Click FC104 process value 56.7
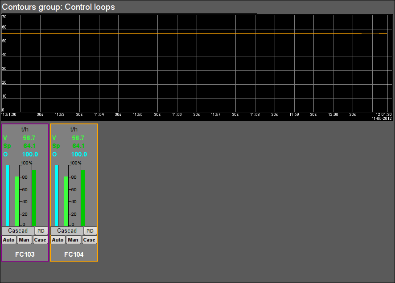The width and height of the screenshot is (395, 283). coord(79,138)
